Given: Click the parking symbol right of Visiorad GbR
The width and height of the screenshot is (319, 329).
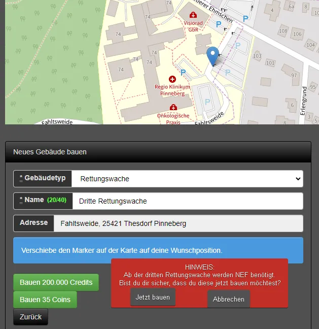Looking at the screenshot, I should click(x=219, y=24).
